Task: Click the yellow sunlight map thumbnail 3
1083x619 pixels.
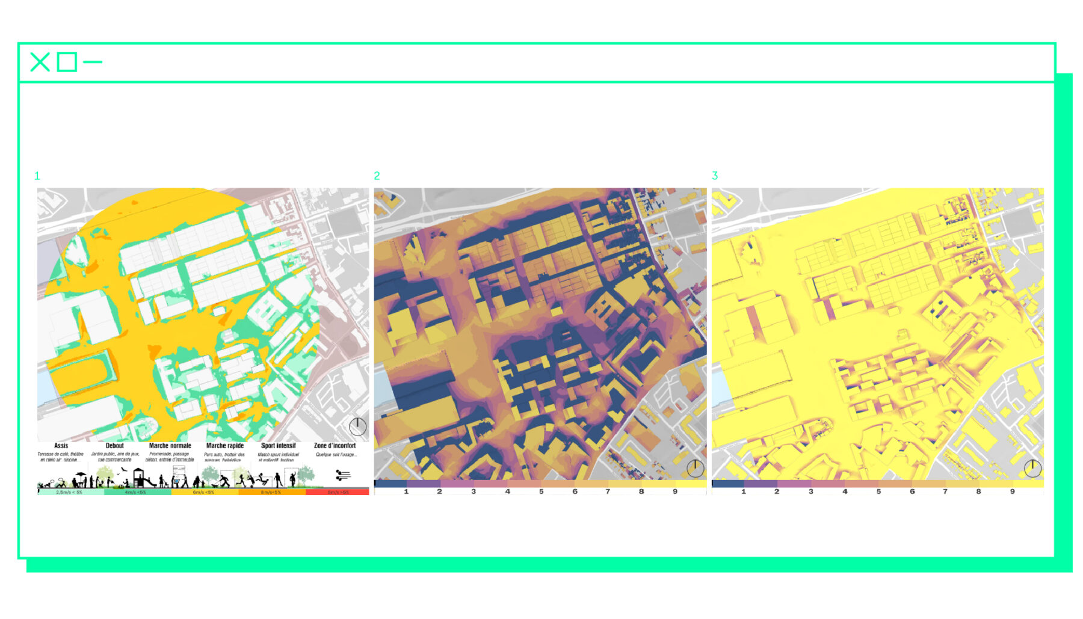Action: [x=878, y=334]
